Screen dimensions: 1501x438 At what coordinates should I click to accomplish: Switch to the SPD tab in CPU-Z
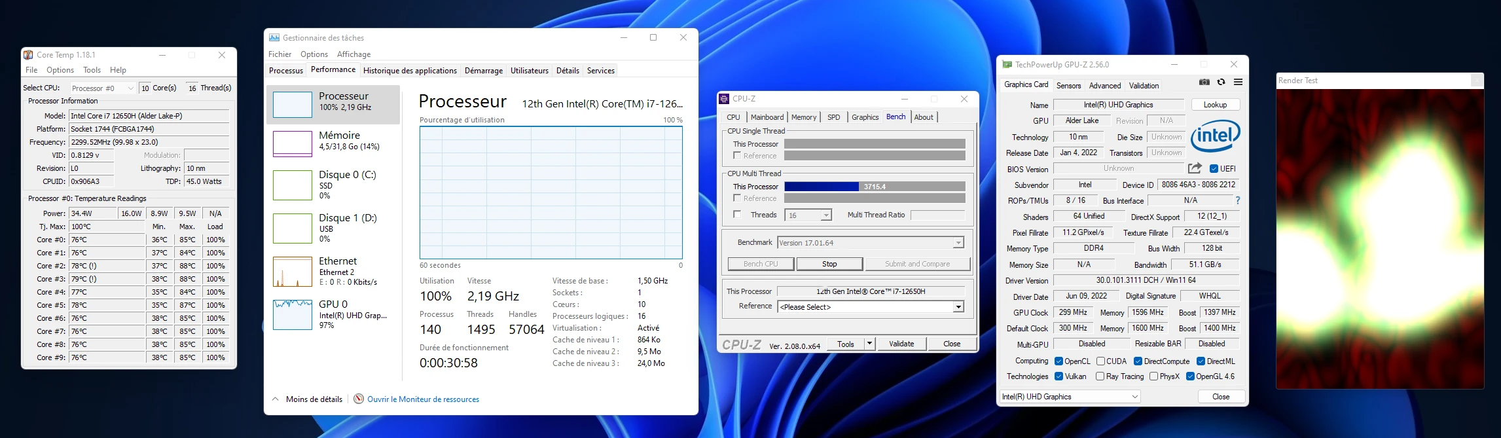point(833,117)
